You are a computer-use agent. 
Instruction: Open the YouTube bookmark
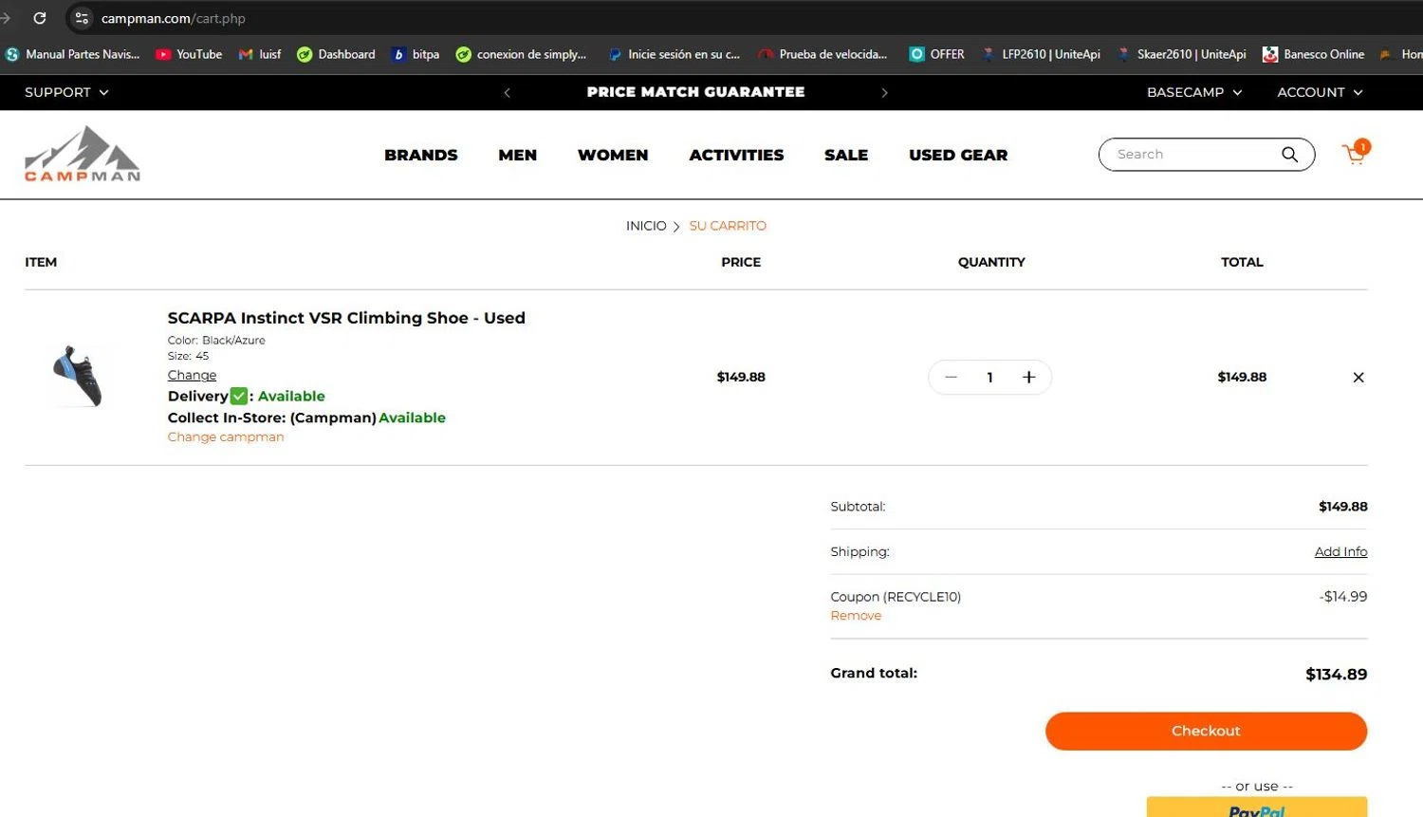click(x=189, y=54)
